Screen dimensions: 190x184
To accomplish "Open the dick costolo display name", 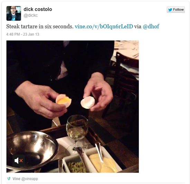I will 38,9.
